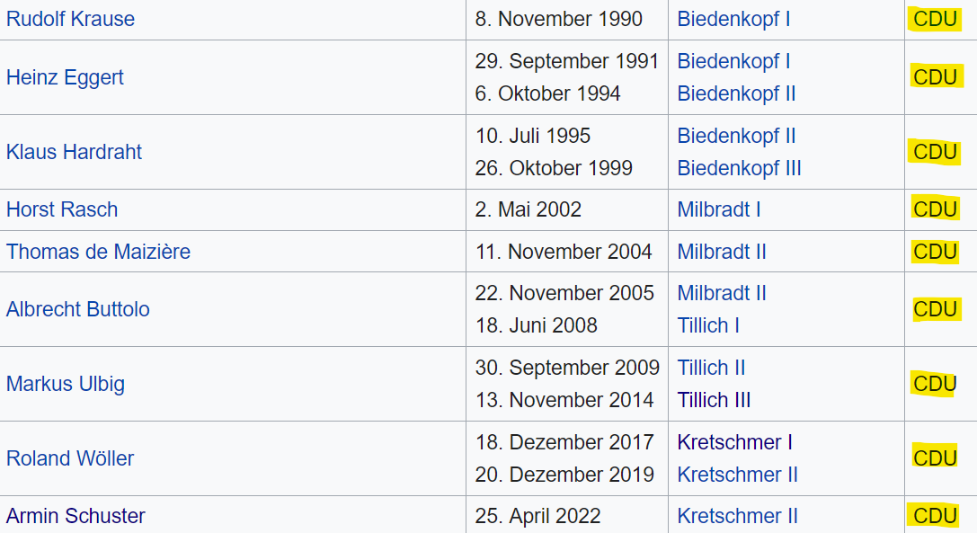Open the Rudolf Krause link
Image resolution: width=977 pixels, height=533 pixels.
point(70,20)
